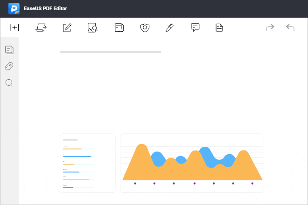Open the sidebar search magnifier
Screen dimensions: 308x205
coord(9,83)
